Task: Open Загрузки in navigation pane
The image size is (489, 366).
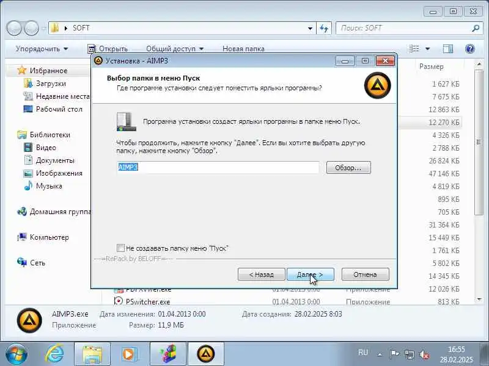Action: (51, 84)
